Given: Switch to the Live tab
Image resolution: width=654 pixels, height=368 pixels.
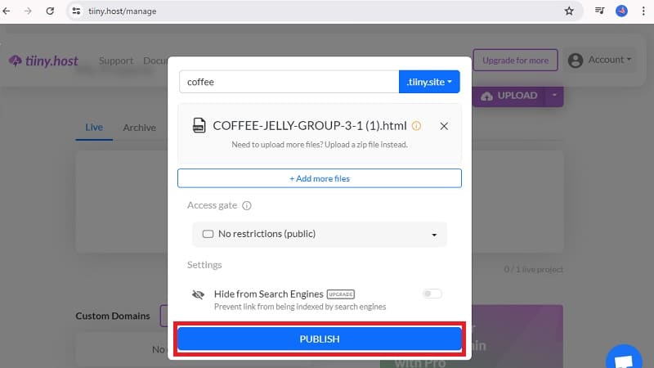Looking at the screenshot, I should pyautogui.click(x=94, y=128).
